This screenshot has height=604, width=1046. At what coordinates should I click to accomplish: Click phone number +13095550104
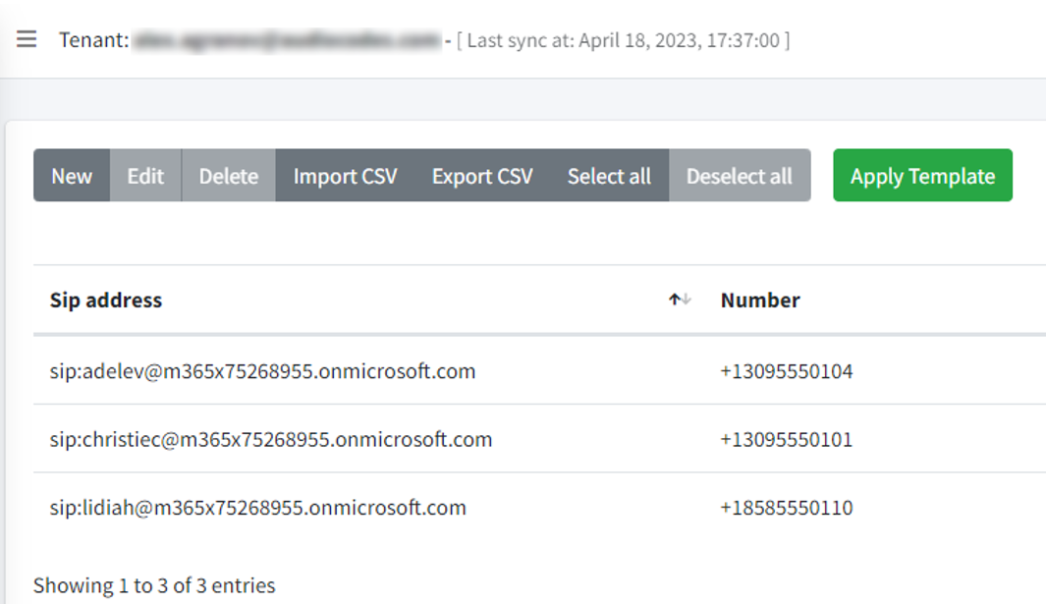click(787, 371)
